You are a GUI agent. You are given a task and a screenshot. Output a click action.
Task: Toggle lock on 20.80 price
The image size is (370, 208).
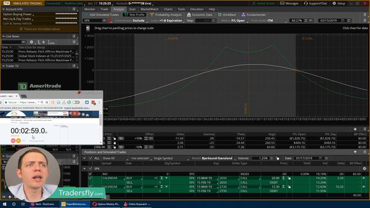click(289, 179)
